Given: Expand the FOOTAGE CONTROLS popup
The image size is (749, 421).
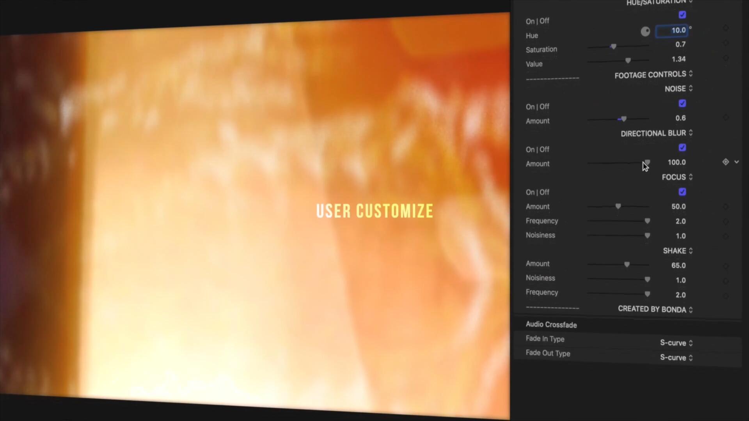Looking at the screenshot, I should [654, 74].
